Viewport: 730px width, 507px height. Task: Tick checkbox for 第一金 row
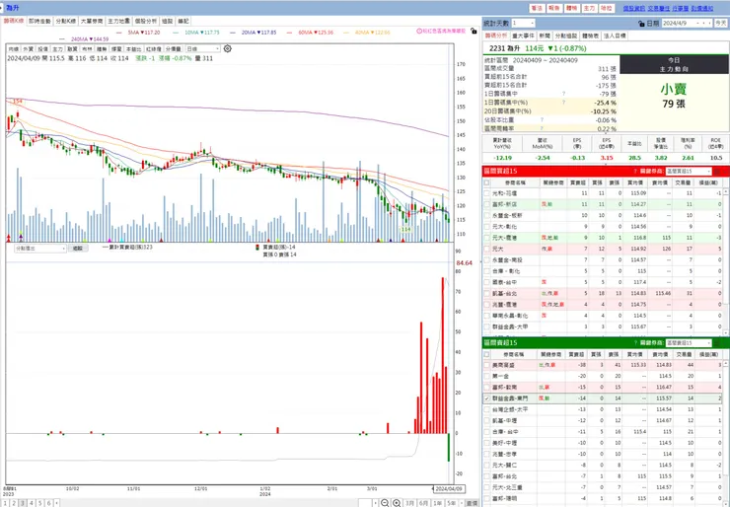pyautogui.click(x=487, y=376)
